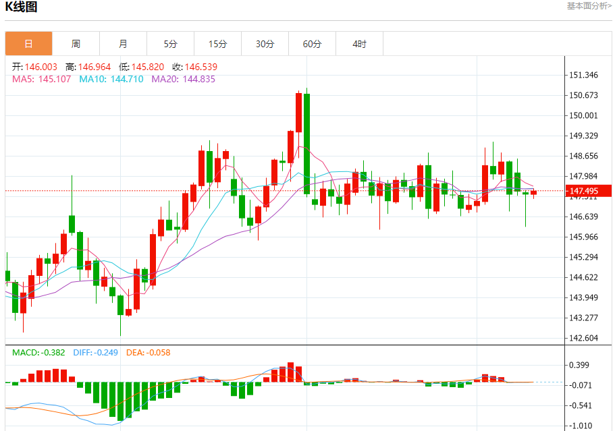Click the MA20: 144.835 legend

click(x=183, y=79)
